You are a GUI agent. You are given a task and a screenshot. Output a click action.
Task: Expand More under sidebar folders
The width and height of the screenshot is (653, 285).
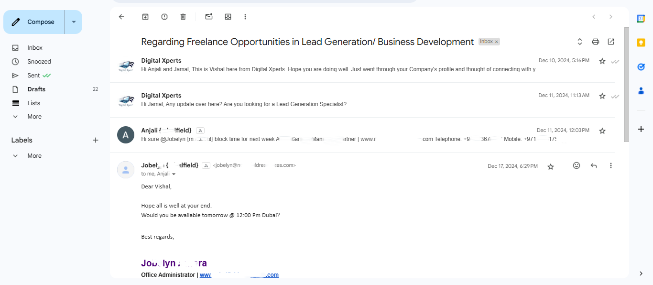tap(34, 117)
